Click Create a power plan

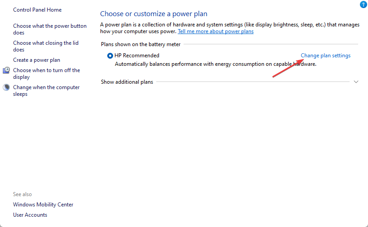pyautogui.click(x=36, y=60)
